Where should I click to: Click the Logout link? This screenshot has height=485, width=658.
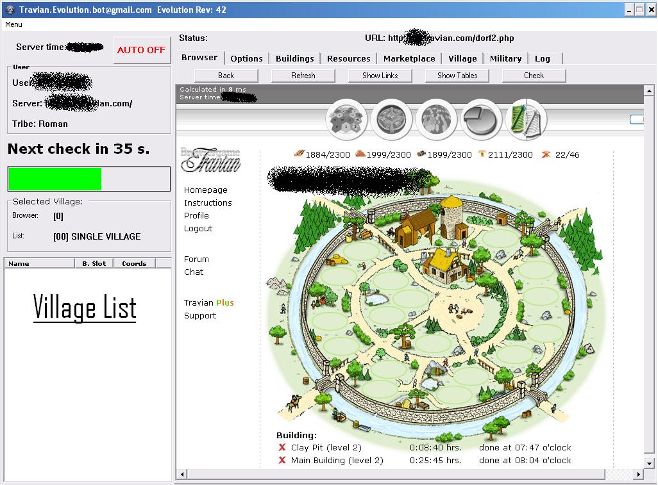[198, 229]
